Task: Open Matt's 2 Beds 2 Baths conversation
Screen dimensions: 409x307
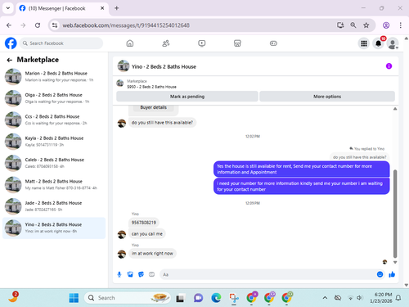Action: pos(54,184)
